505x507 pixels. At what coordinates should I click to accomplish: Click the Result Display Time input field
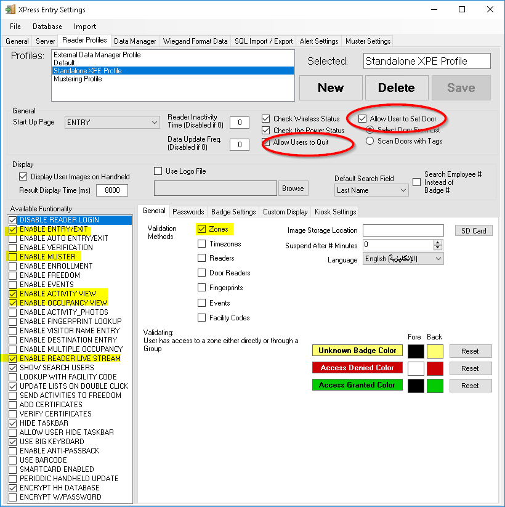111,191
